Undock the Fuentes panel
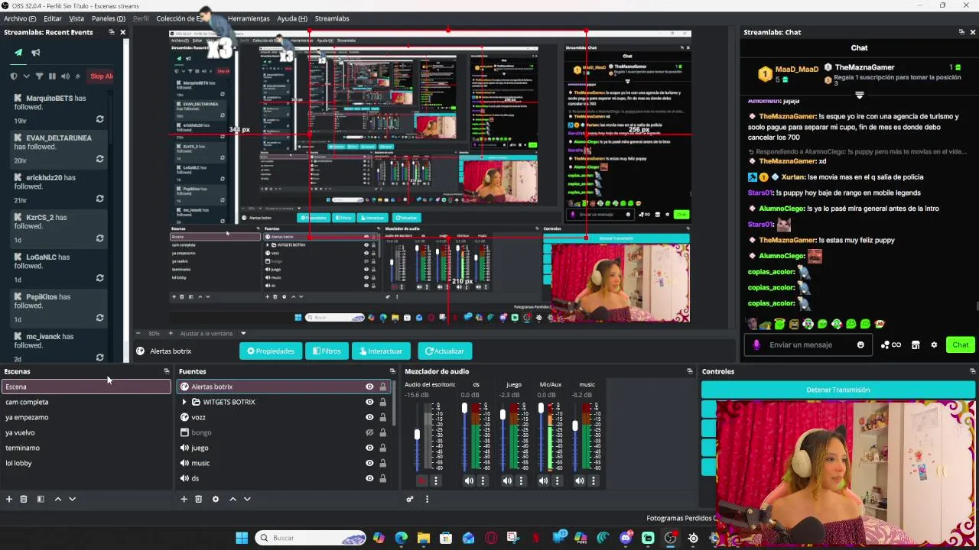The image size is (979, 550). point(392,371)
